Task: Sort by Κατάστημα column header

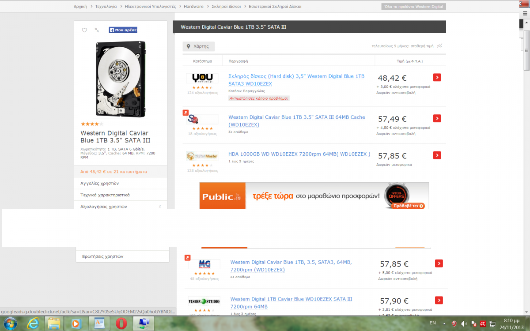Action: point(203,61)
